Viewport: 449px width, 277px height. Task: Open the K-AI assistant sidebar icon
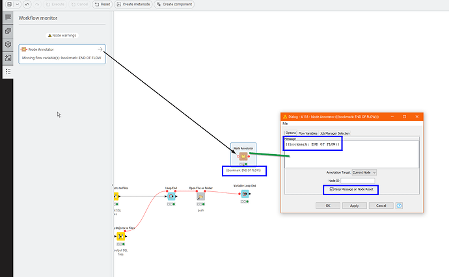pyautogui.click(x=8, y=58)
